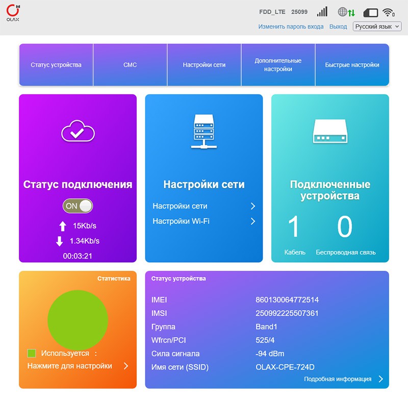Switch to the СМС tab
This screenshot has width=408, height=408.
(130, 65)
